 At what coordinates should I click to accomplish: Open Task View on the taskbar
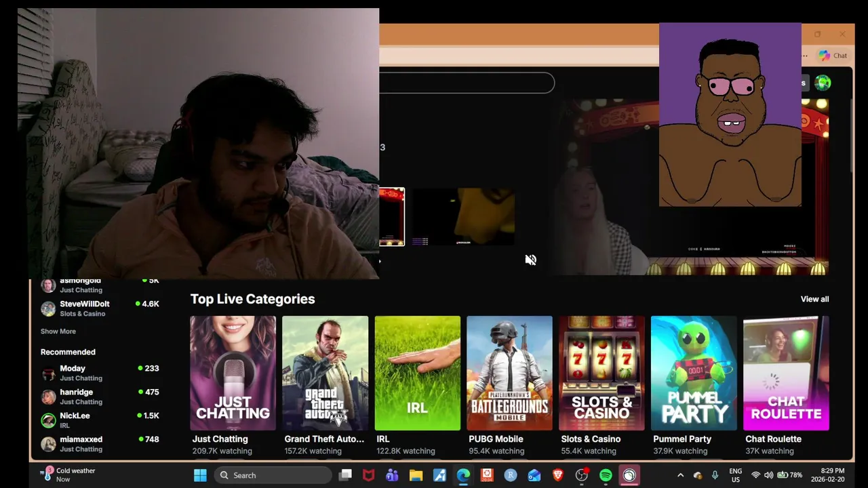point(345,475)
